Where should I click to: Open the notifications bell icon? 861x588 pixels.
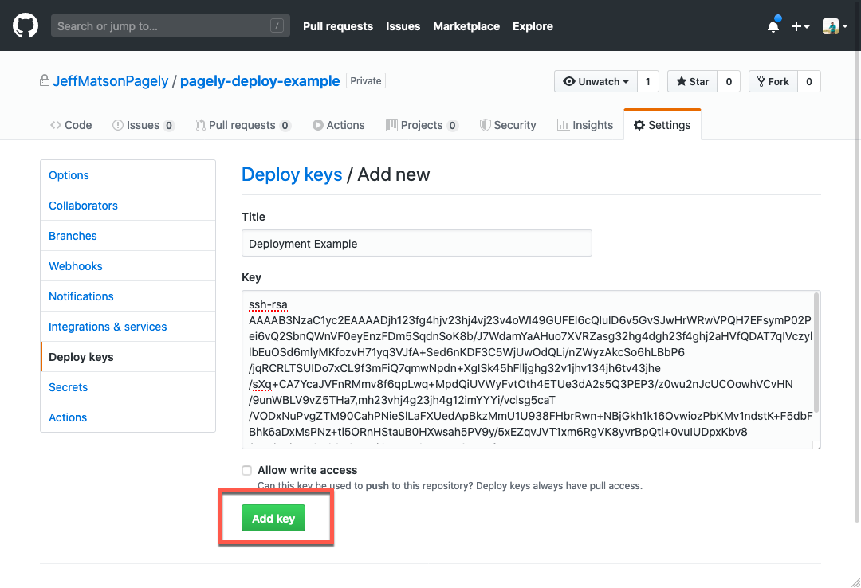(x=773, y=25)
